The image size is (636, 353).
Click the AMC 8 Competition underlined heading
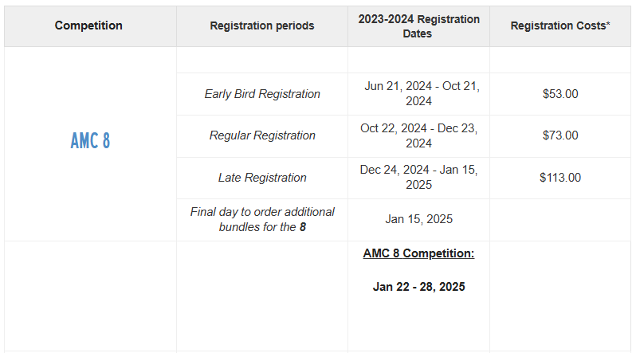point(418,253)
